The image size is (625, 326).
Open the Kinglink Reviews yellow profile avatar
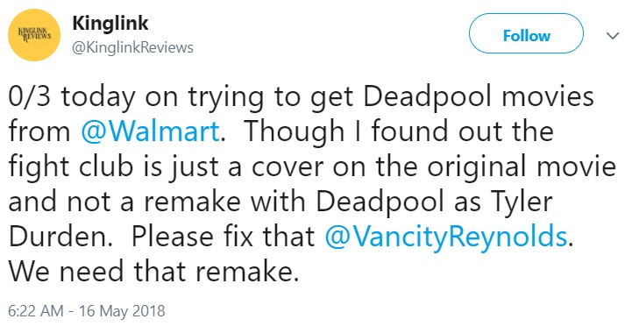(x=34, y=35)
